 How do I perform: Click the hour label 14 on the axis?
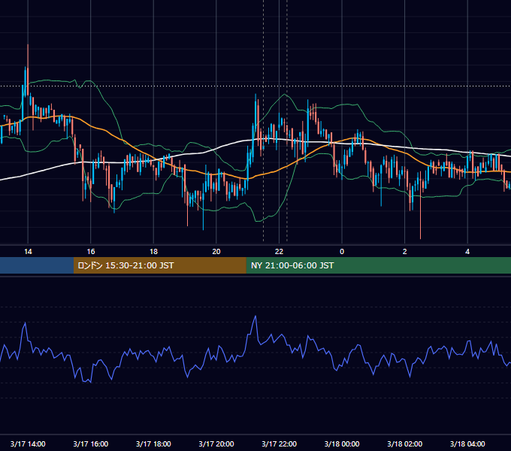28,252
